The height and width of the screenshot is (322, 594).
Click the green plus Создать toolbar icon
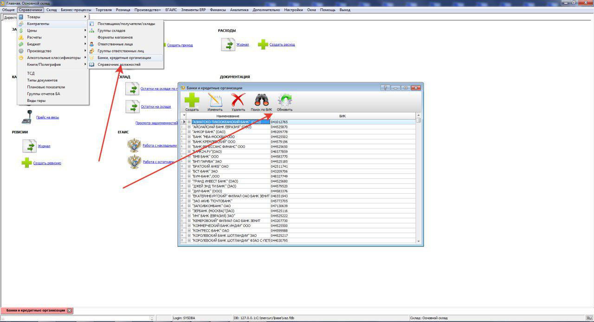[x=192, y=101]
